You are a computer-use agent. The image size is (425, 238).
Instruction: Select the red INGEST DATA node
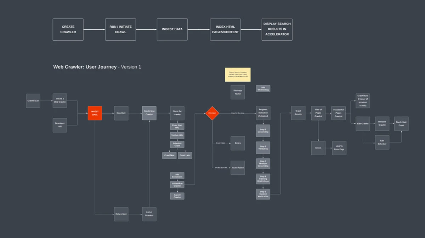(x=95, y=113)
